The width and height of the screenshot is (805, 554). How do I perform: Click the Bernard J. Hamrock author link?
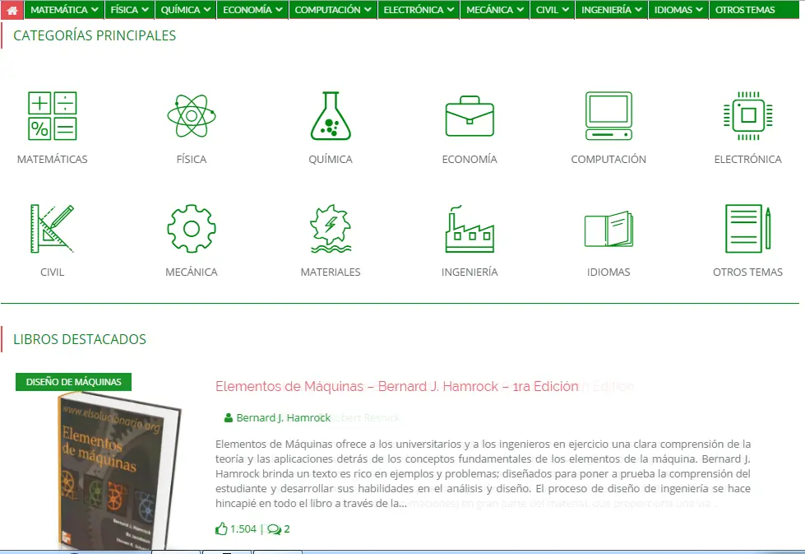[x=284, y=418]
